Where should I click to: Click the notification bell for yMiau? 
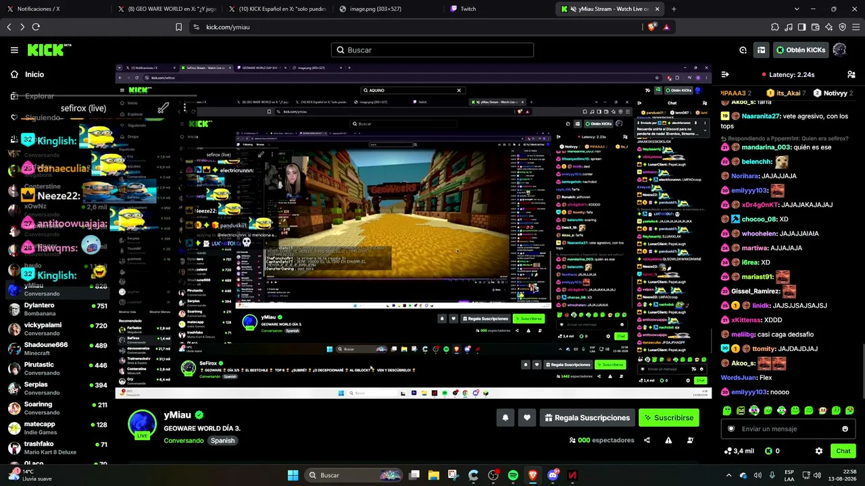(505, 418)
